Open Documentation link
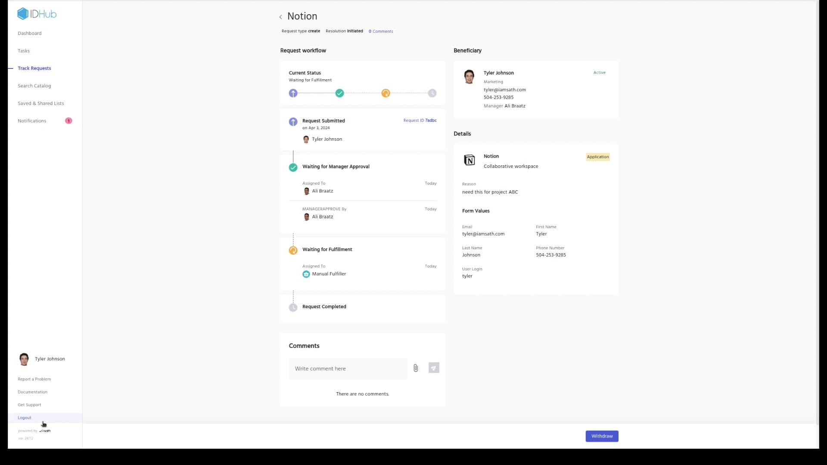Screen dimensions: 827x465 32,392
